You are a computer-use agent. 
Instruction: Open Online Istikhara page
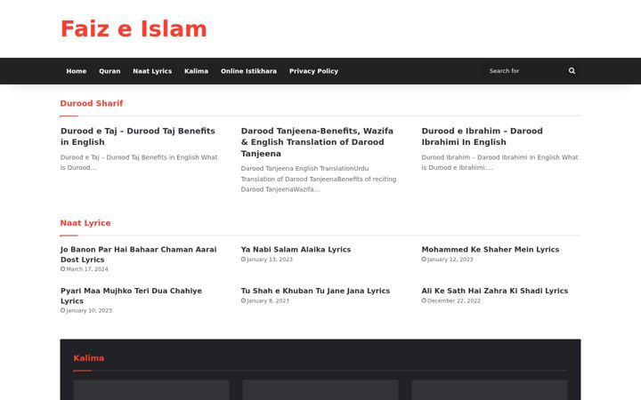pyautogui.click(x=248, y=71)
